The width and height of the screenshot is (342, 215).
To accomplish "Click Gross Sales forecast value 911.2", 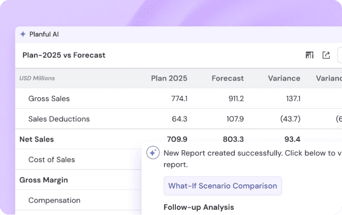I will point(236,99).
